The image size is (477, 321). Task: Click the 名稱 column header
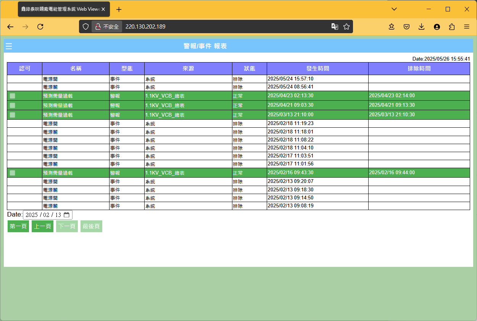pos(76,69)
